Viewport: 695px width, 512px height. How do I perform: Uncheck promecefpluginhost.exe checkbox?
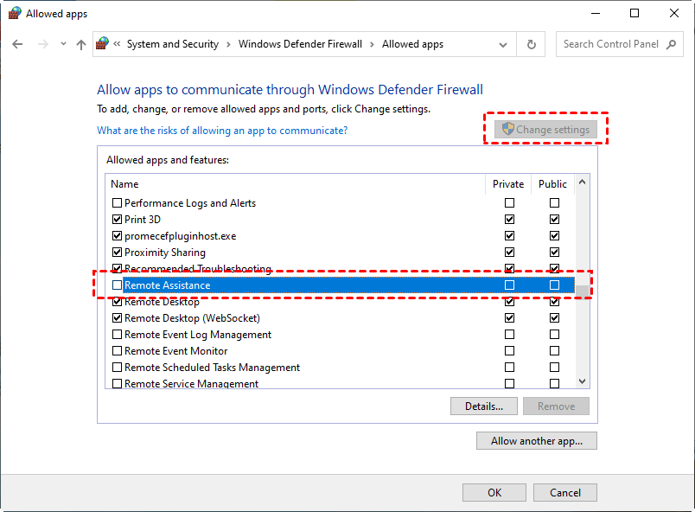[117, 236]
